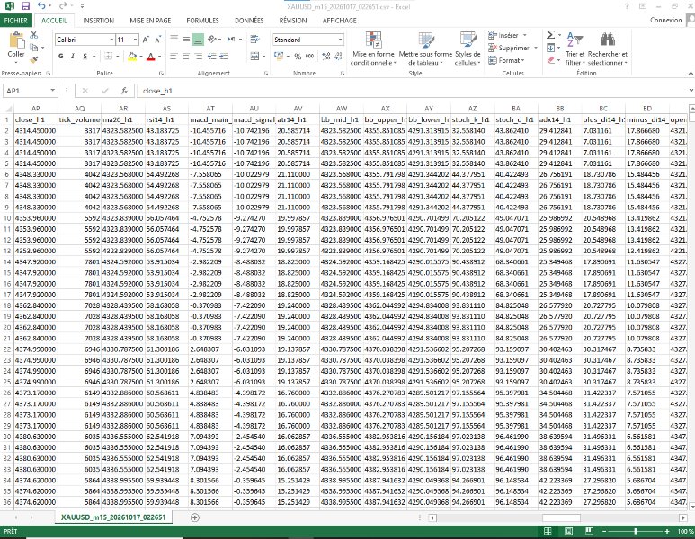Click the Clear eraser icon

(x=551, y=60)
